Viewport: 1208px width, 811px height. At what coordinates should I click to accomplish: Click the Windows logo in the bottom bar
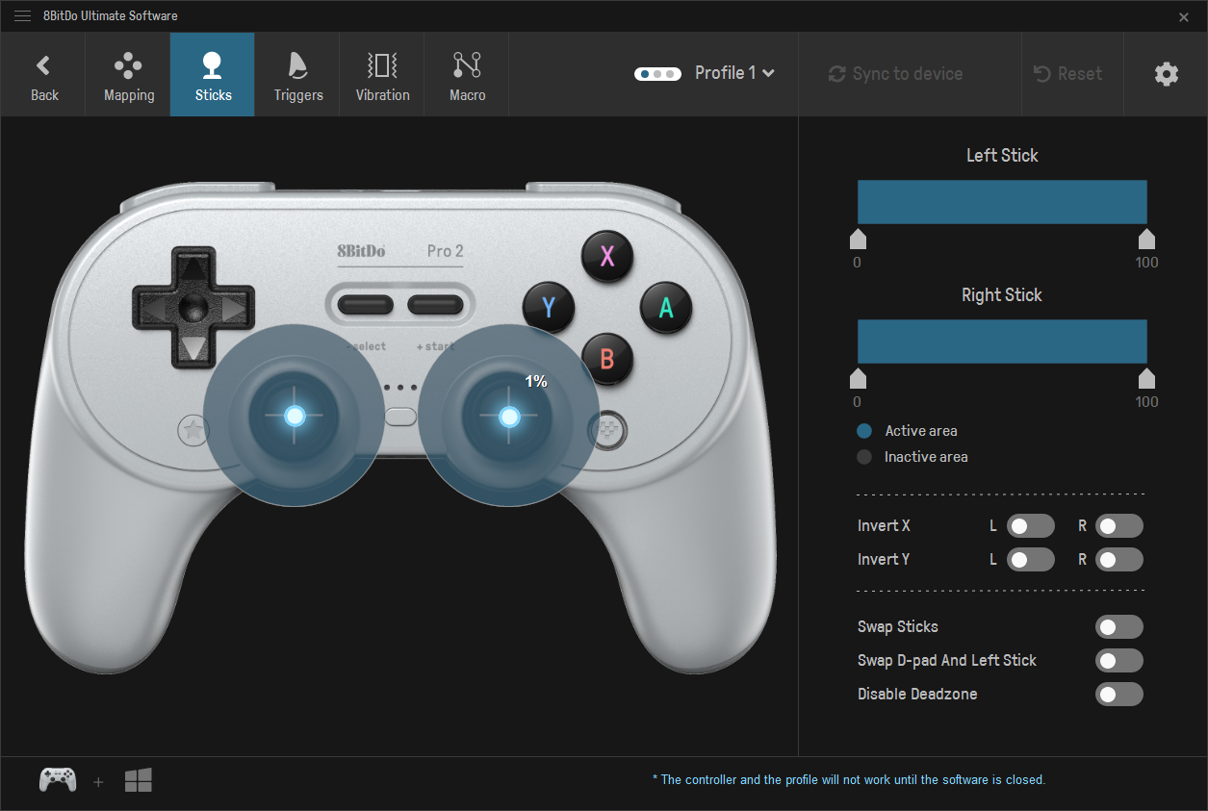(139, 780)
